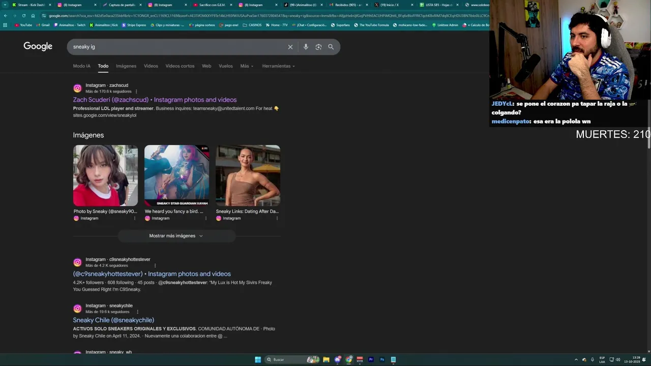Switch to the '(99+) Animalitoo' TikTok tab
Image resolution: width=651 pixels, height=366 pixels.
click(x=302, y=5)
